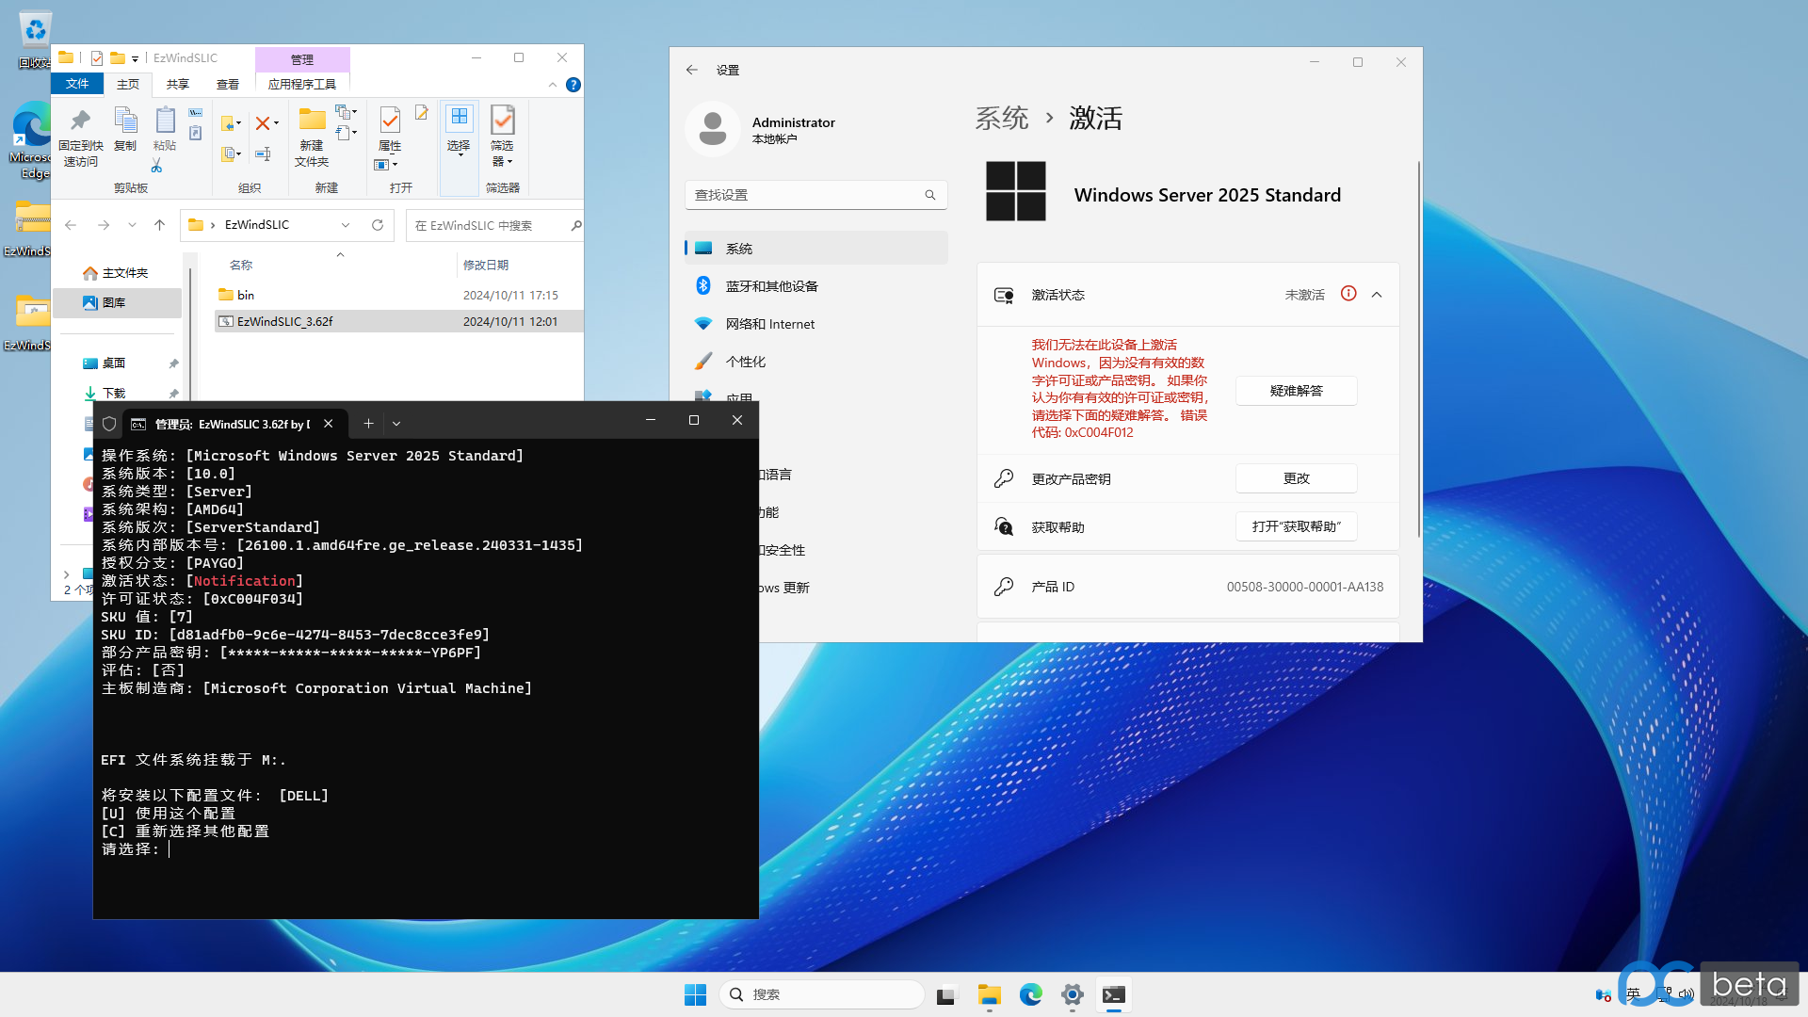Open Task View from the taskbar
1808x1017 pixels.
point(946,994)
